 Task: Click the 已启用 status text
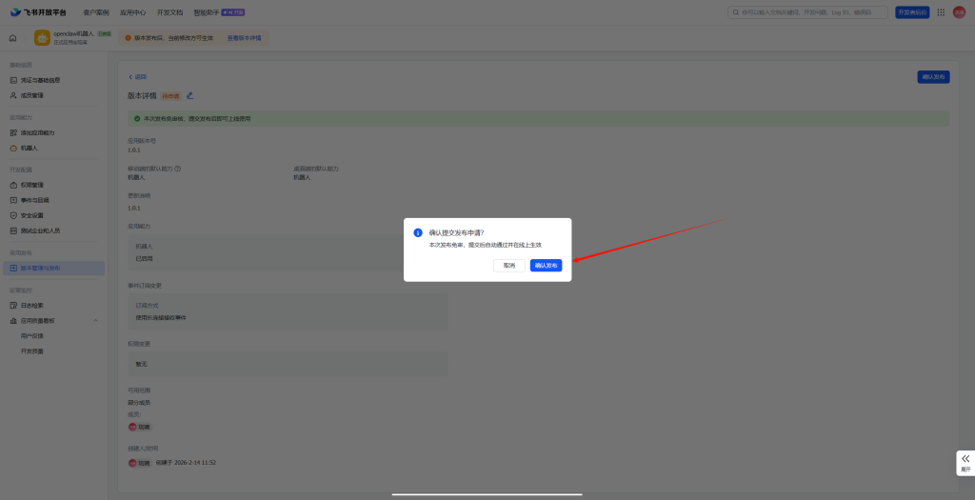tap(144, 259)
